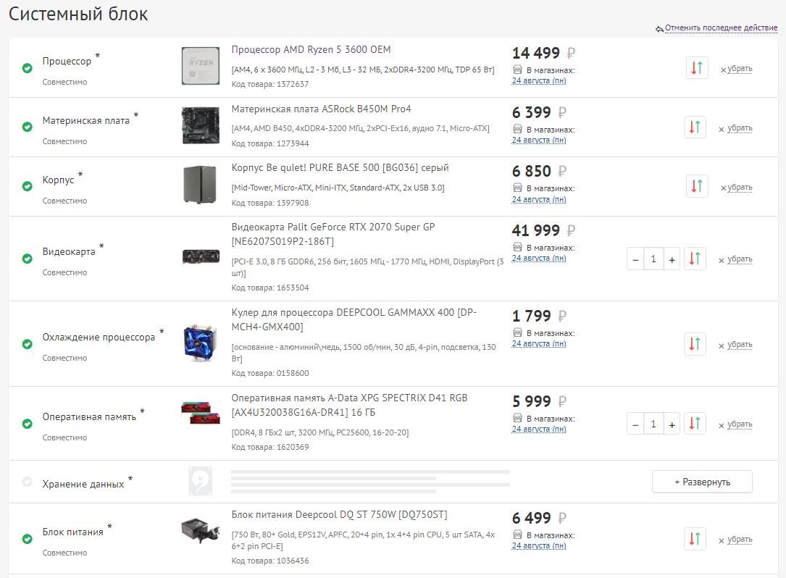
Task: Select the Оперативная память category label
Action: tap(89, 416)
